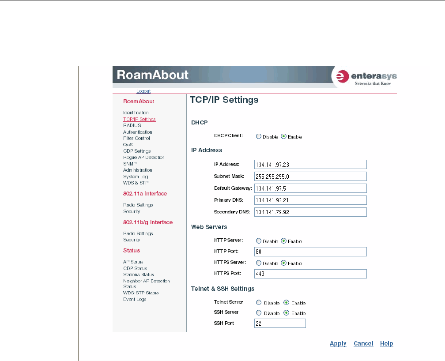Click the HTTPS Port input field

(310, 274)
